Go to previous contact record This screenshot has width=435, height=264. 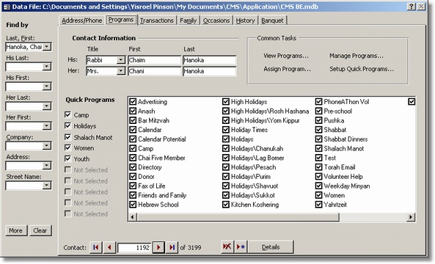109,247
